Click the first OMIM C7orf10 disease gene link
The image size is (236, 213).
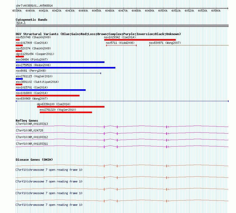click(49, 170)
